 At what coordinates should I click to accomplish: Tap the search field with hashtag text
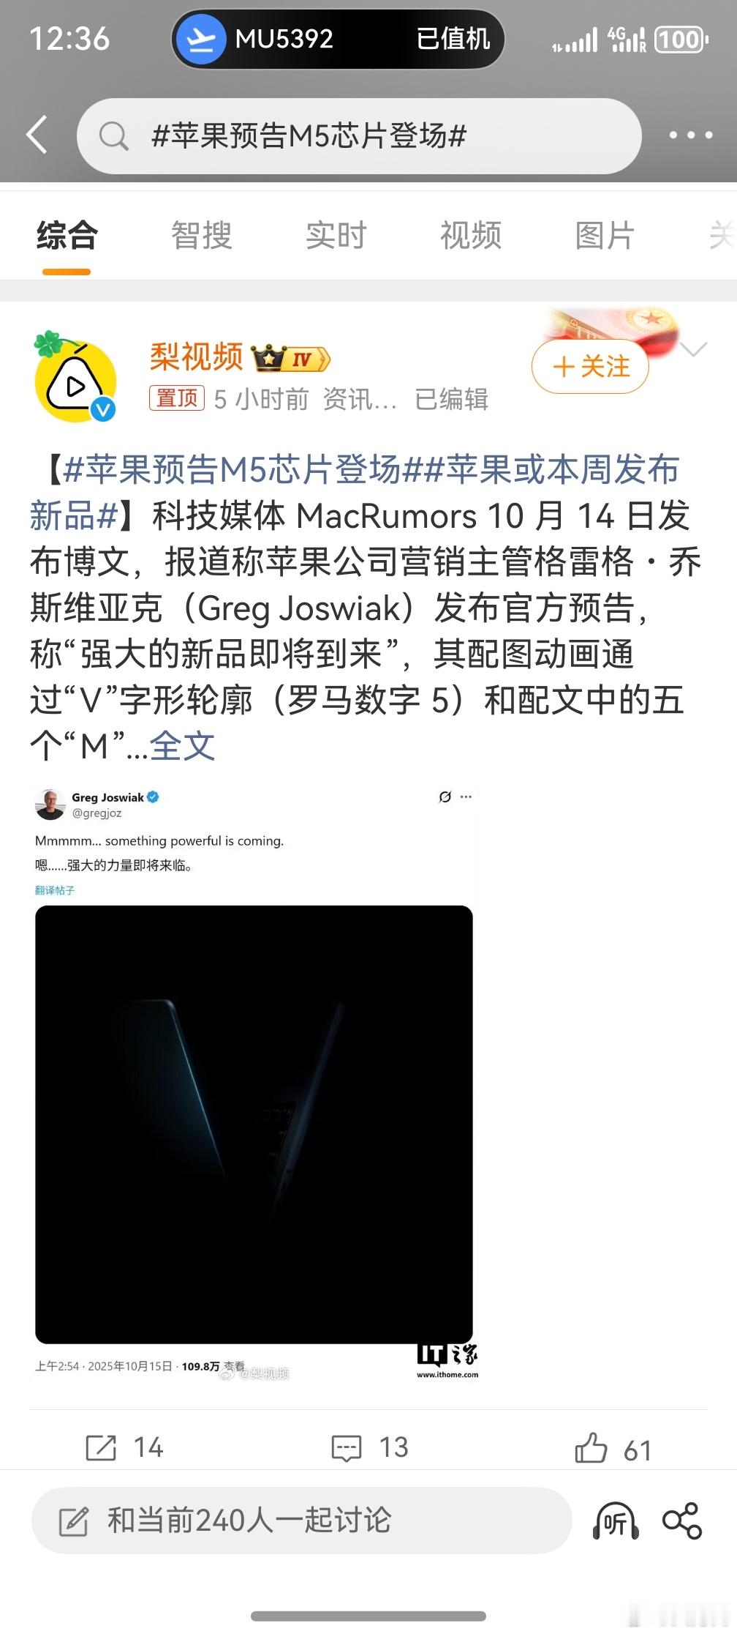tap(359, 136)
